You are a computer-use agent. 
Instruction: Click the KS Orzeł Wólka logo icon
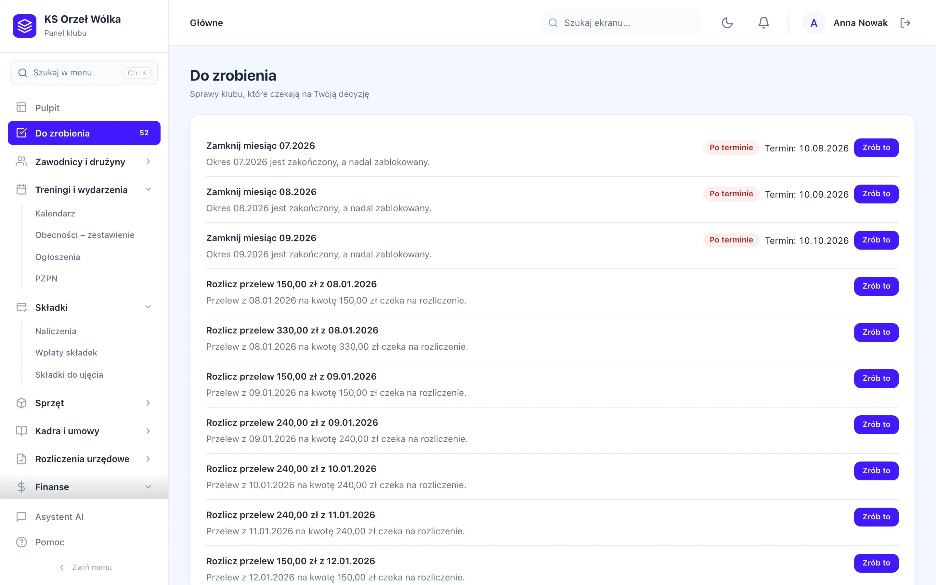(24, 26)
